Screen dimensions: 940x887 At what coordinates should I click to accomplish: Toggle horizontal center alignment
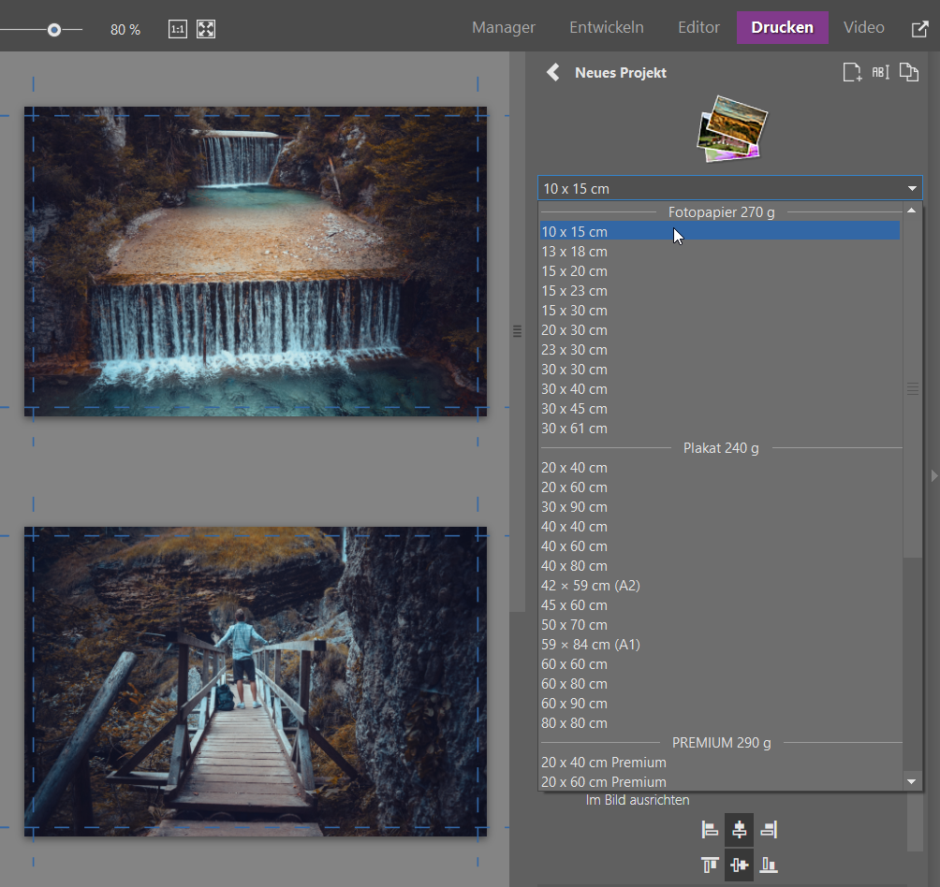click(x=739, y=829)
